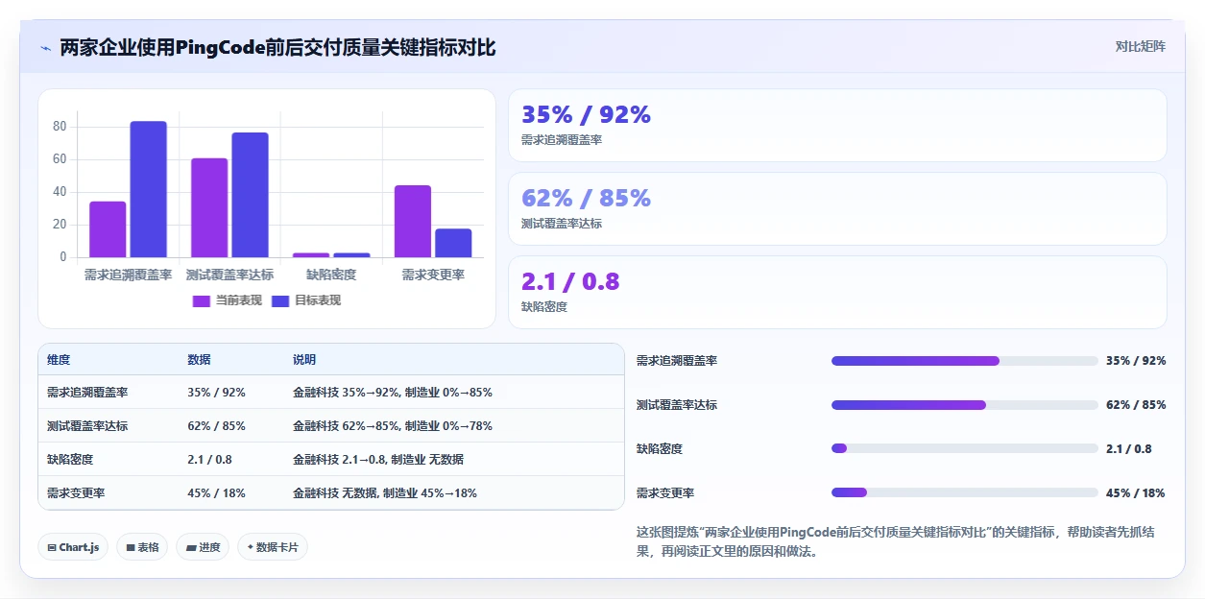Click description 金融科技 无数据, 制造业 45%→18%
The width and height of the screenshot is (1205, 599).
[x=385, y=493]
